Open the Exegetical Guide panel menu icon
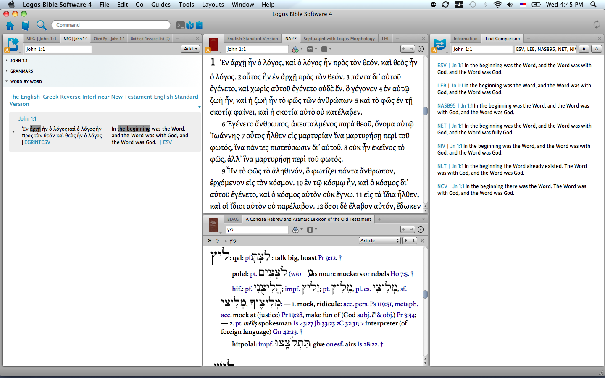This screenshot has height=378, width=605. [x=13, y=45]
